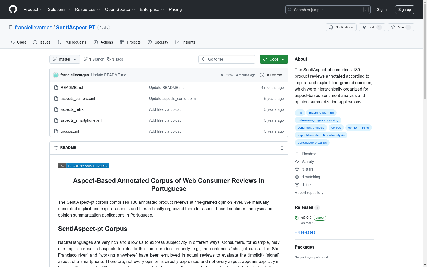Click the natural-language-processing topic tag
Screen dimensions: 427x267
click(318, 120)
